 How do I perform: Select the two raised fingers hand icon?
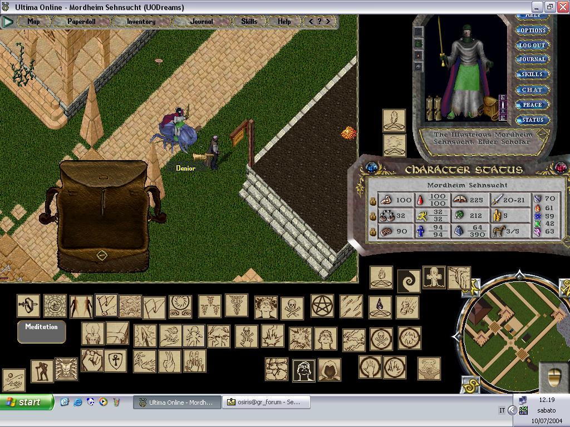pos(170,361)
